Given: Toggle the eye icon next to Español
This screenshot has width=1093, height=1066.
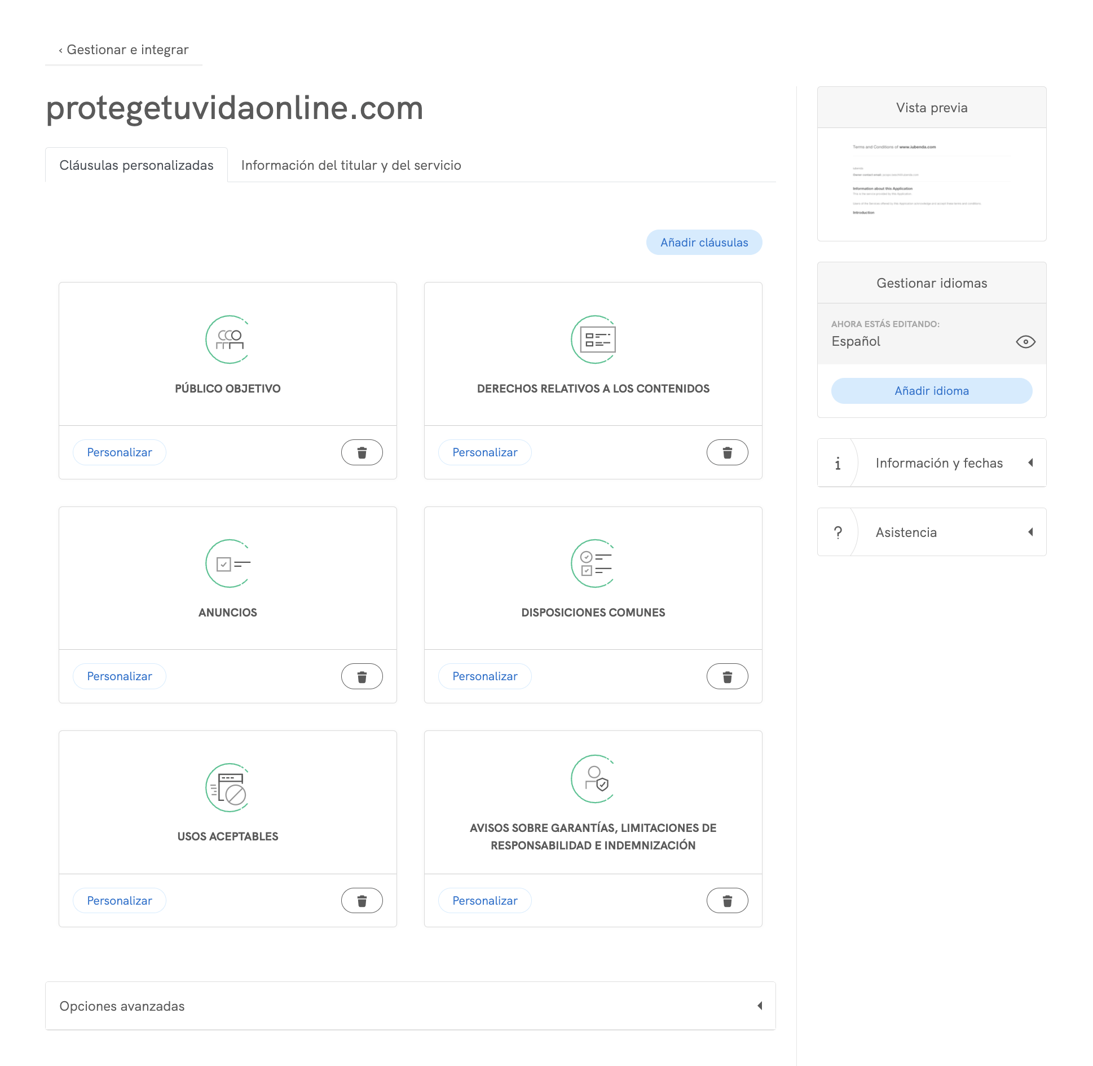Looking at the screenshot, I should tap(1025, 342).
